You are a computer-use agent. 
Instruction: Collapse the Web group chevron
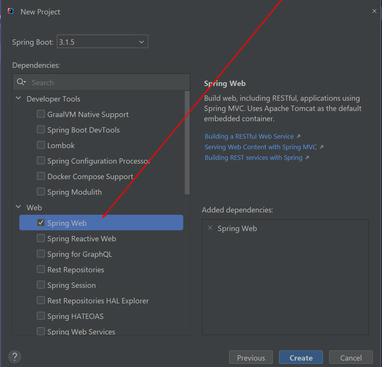18,207
